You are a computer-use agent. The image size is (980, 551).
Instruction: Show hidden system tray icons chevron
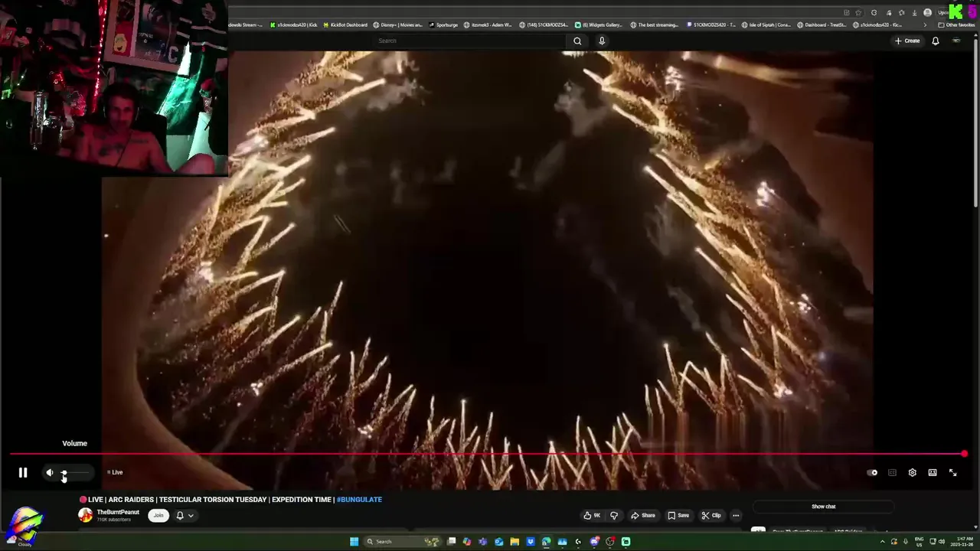881,542
